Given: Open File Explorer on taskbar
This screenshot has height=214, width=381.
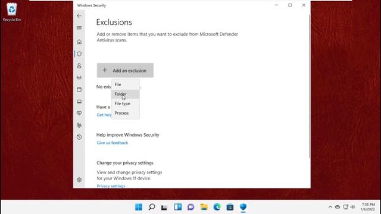Looking at the screenshot, I should pyautogui.click(x=204, y=207).
